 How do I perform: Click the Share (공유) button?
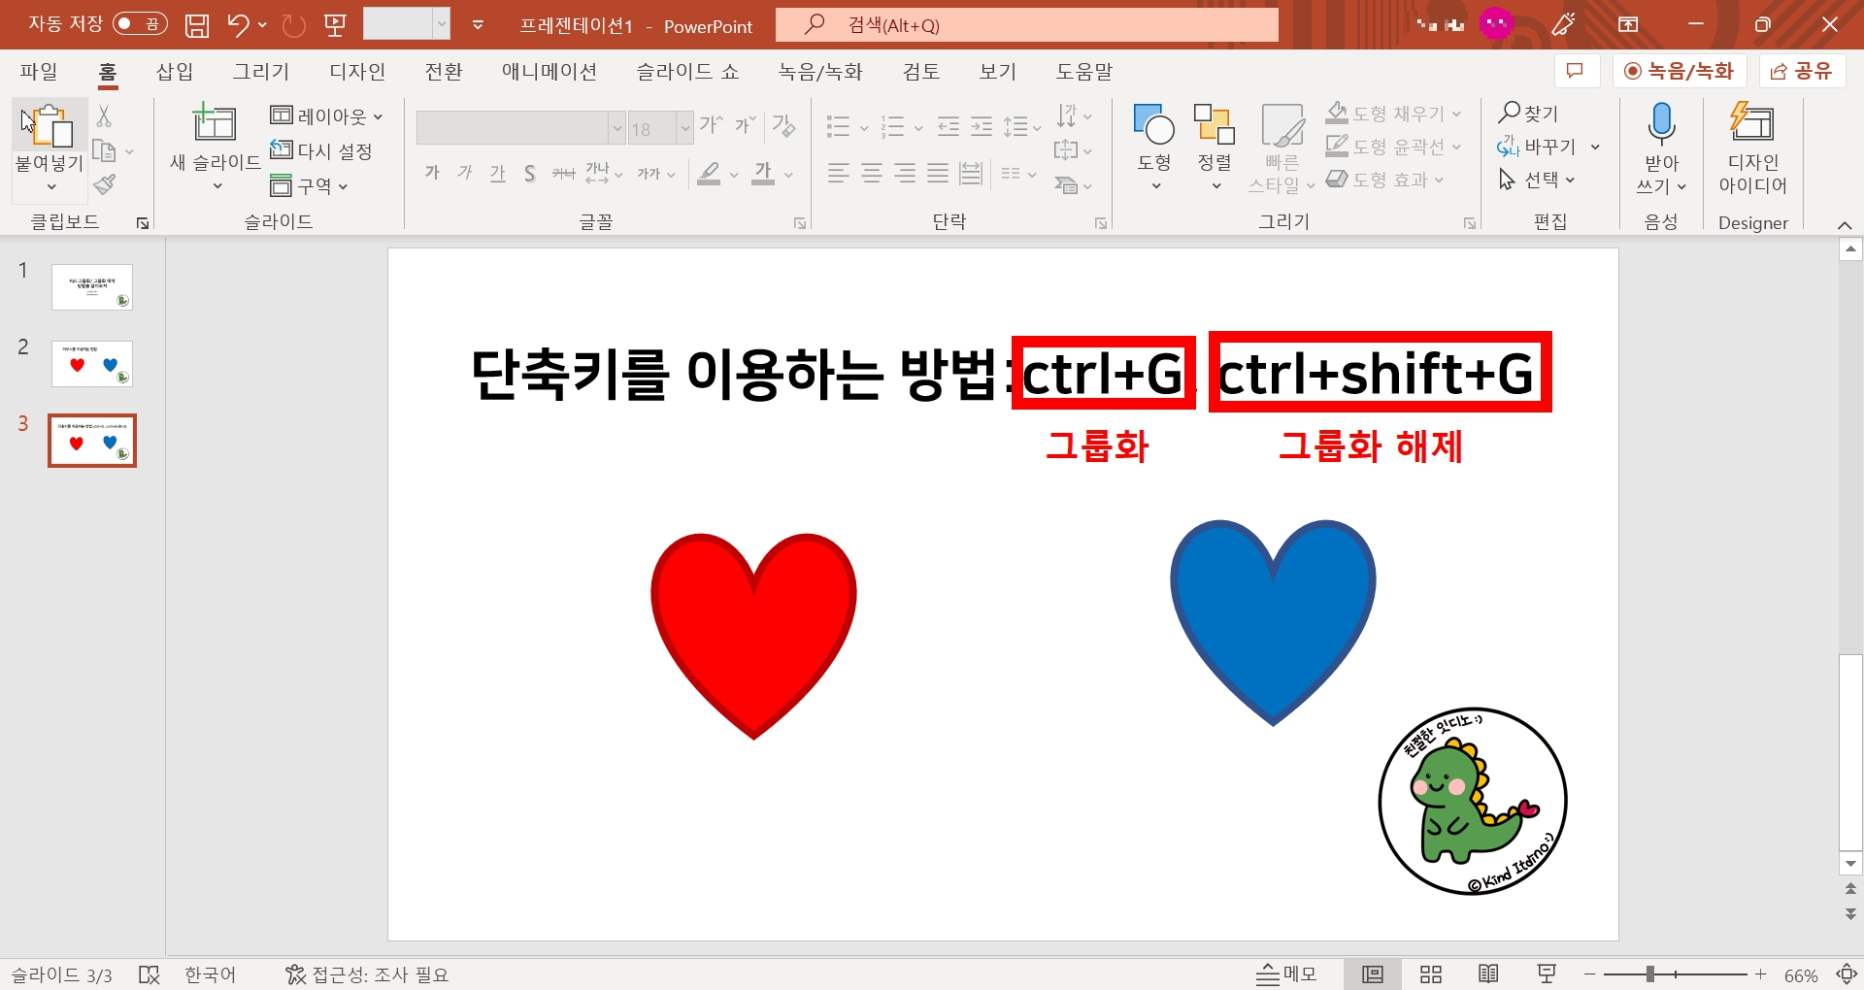pos(1802,71)
